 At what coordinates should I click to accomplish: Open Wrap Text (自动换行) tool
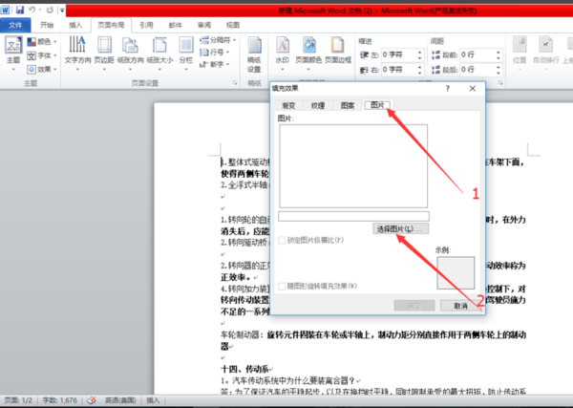[546, 54]
